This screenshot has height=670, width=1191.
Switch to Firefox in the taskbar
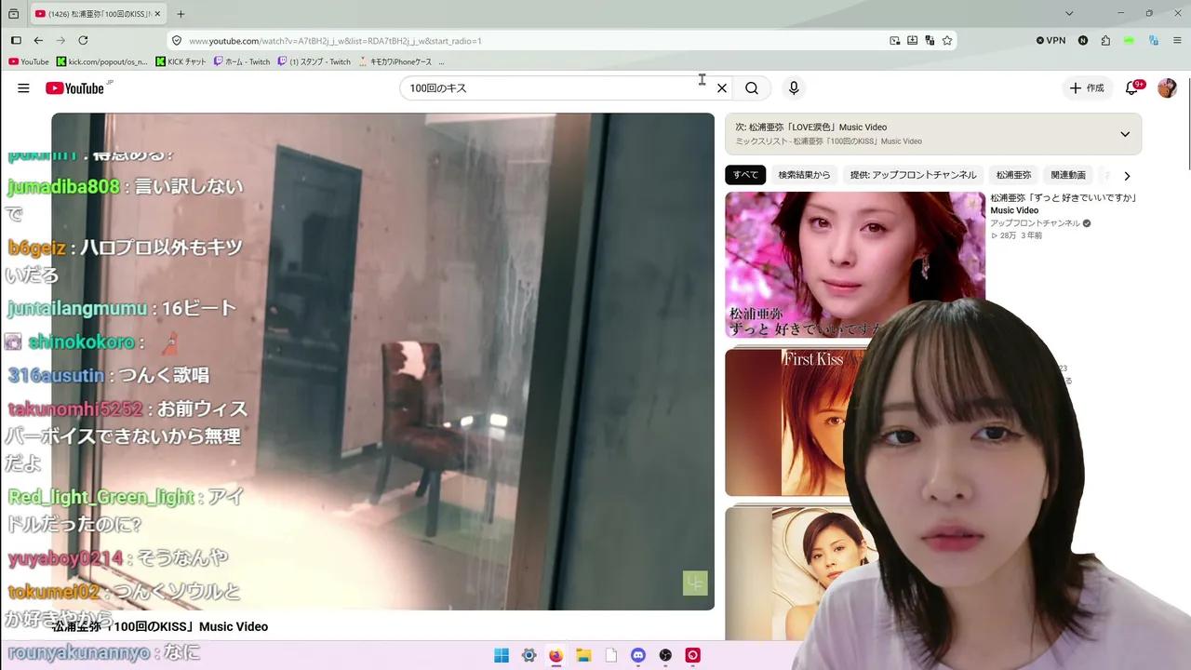click(555, 655)
